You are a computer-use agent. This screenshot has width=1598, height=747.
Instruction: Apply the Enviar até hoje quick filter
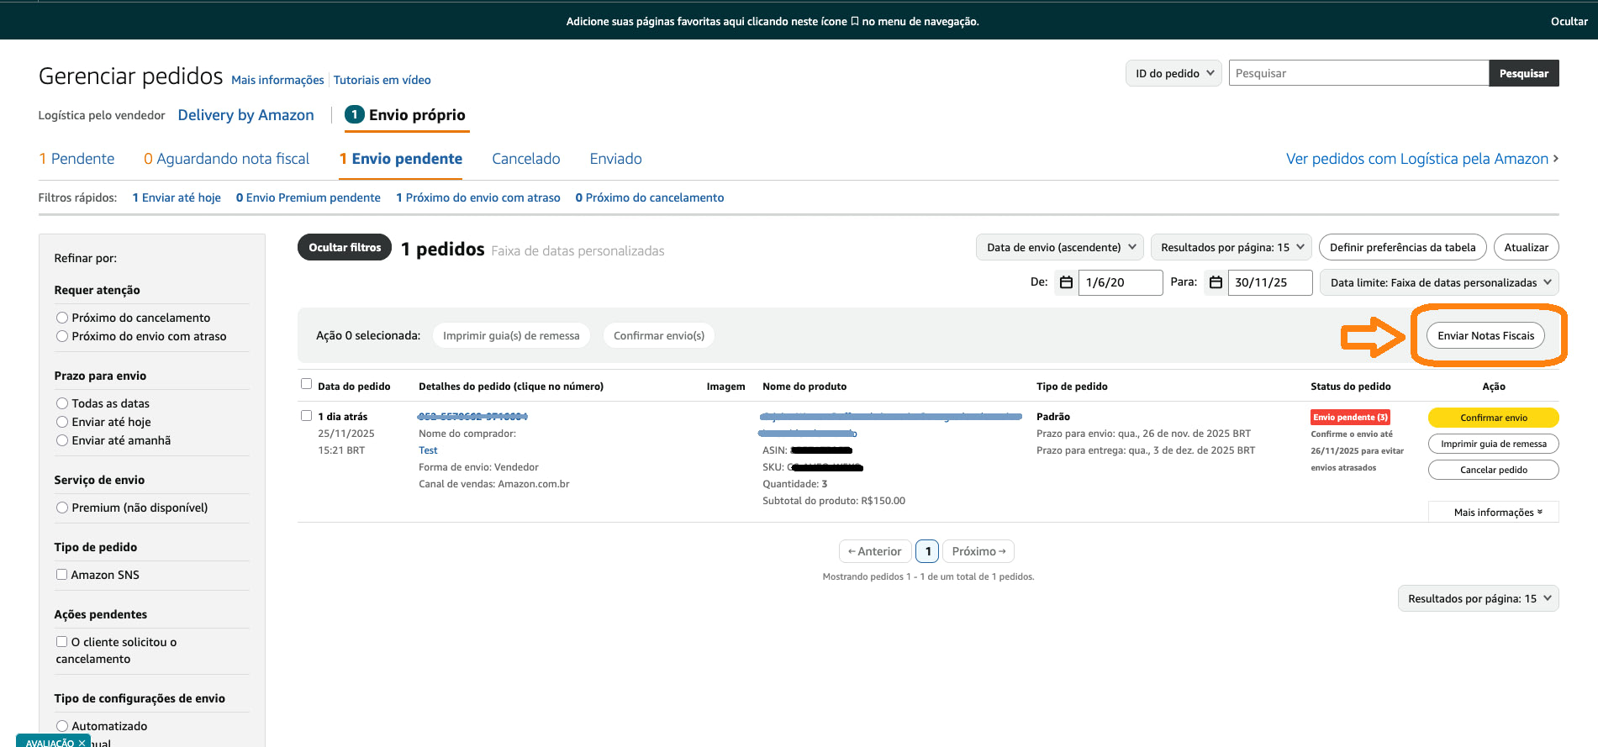pos(177,197)
